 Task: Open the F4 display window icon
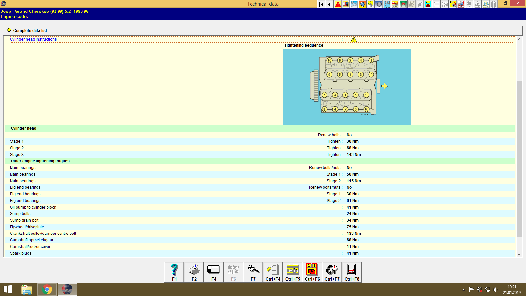[x=213, y=272]
